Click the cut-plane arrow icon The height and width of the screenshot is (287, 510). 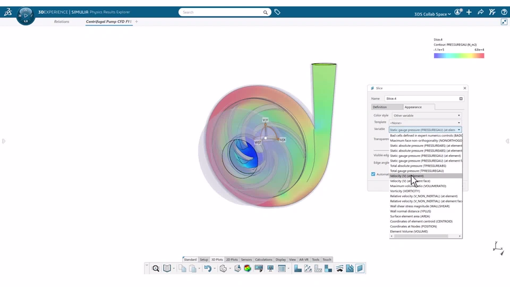click(x=350, y=268)
